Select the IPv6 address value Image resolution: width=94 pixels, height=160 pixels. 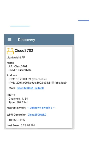pyautogui.click(x=42, y=83)
